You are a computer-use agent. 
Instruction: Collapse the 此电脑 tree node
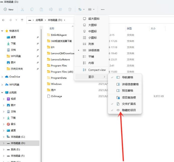(2, 93)
